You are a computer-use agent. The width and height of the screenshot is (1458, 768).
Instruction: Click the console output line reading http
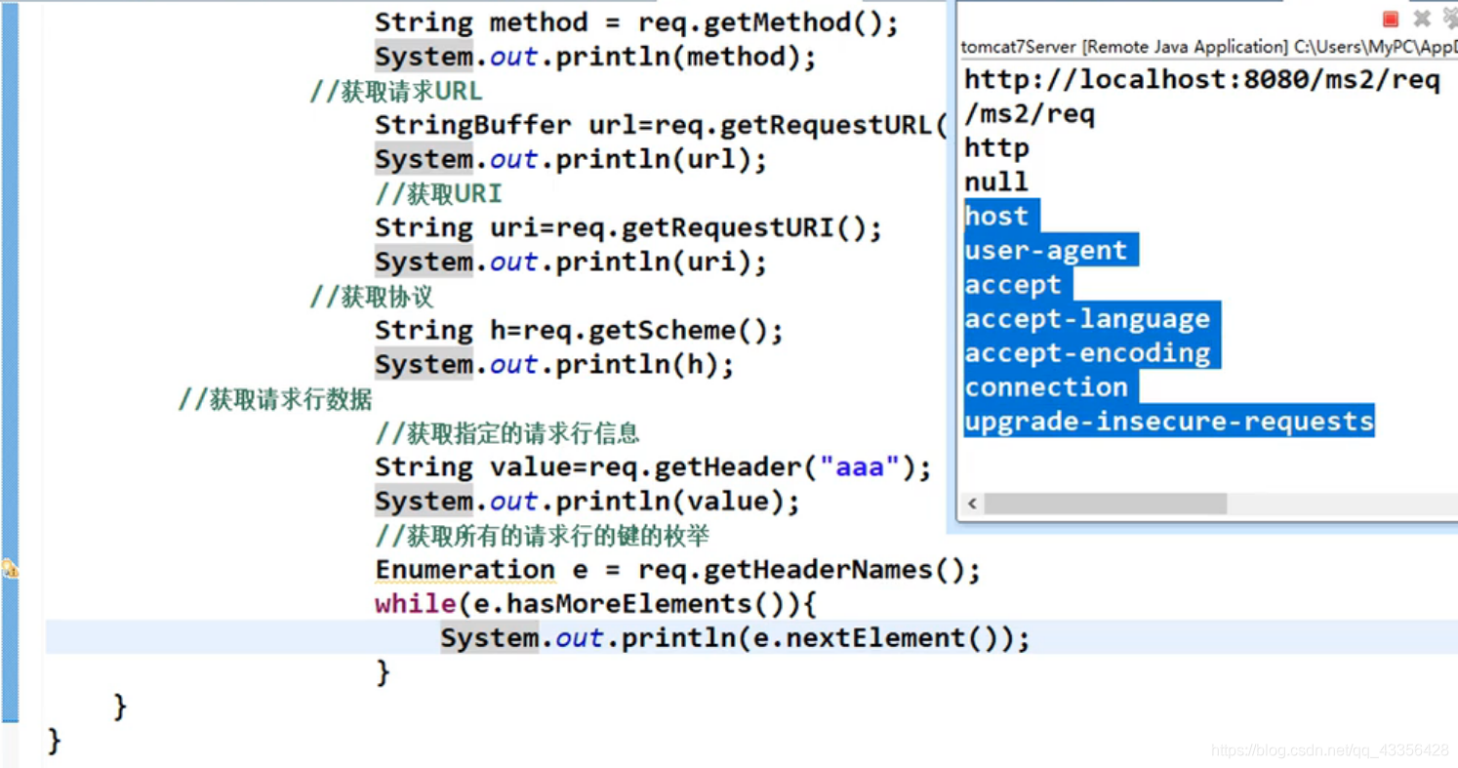(x=996, y=148)
